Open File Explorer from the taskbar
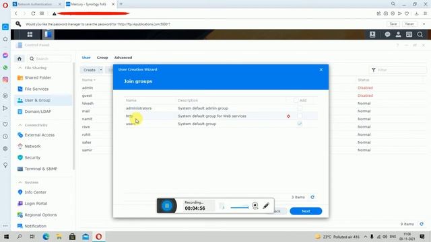Screen dimensions: 431x242 [x=59, y=237]
